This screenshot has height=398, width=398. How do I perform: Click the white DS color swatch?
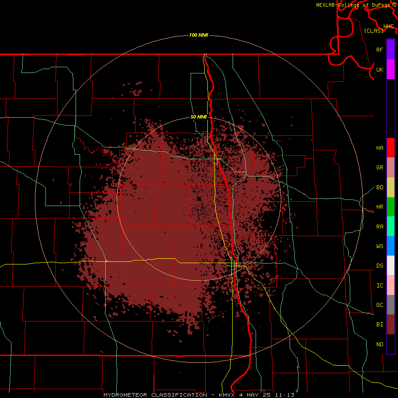tap(390, 265)
